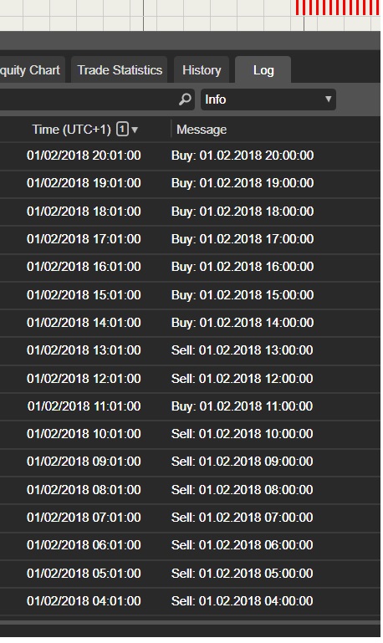Click the Info dropdown arrow
The image size is (383, 643).
click(328, 100)
